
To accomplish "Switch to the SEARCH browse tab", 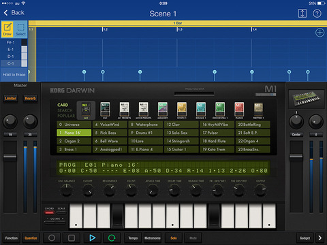I will (65, 110).
